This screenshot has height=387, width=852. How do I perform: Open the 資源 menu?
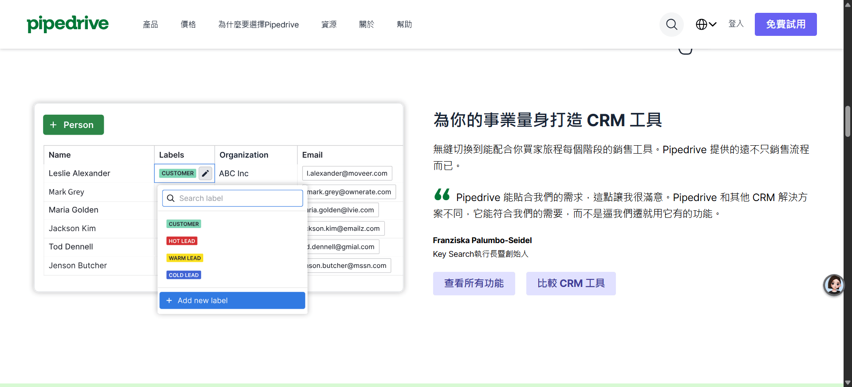point(329,24)
